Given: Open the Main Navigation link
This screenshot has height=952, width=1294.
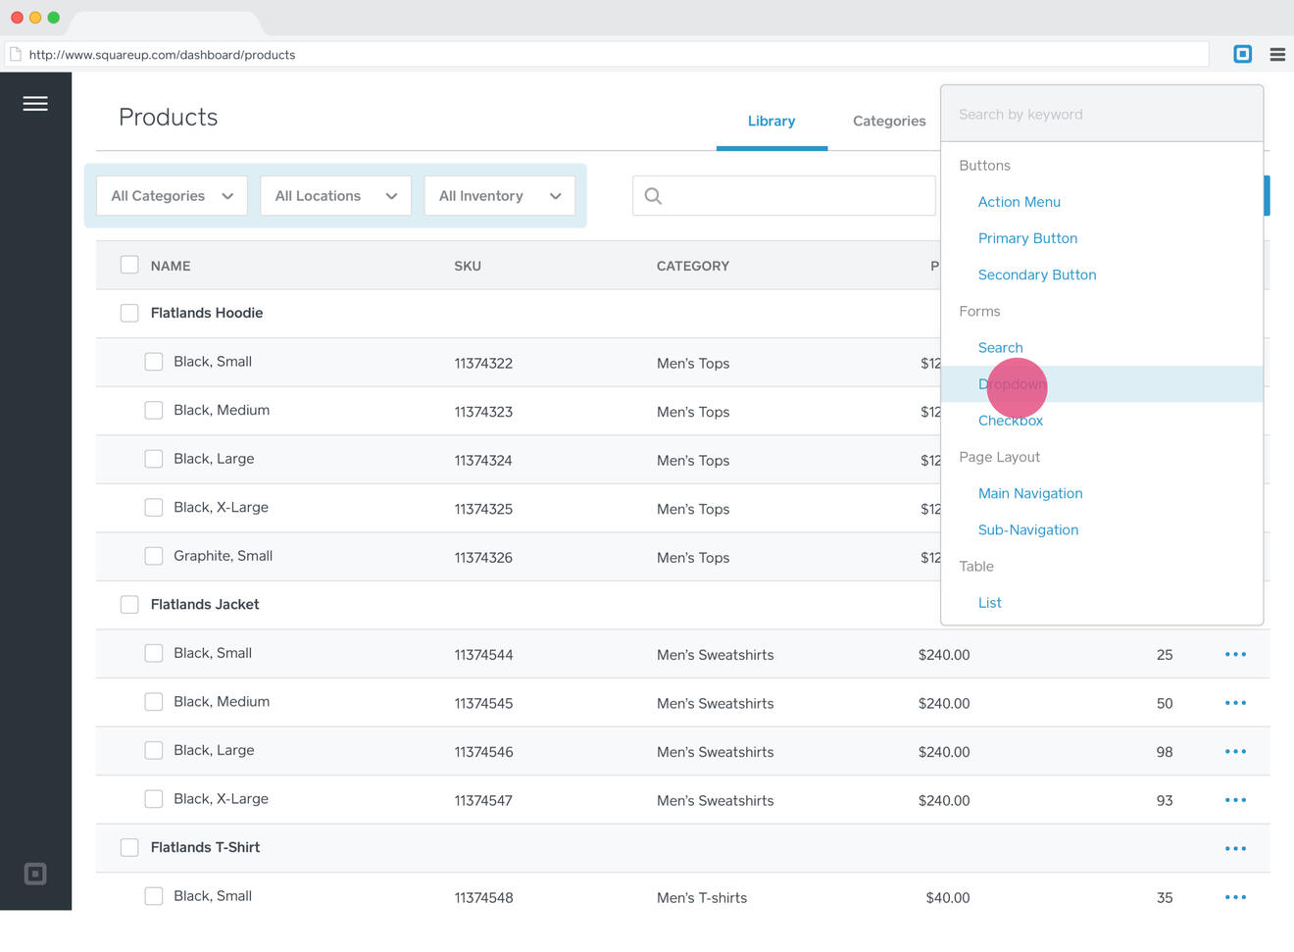Looking at the screenshot, I should (1030, 493).
